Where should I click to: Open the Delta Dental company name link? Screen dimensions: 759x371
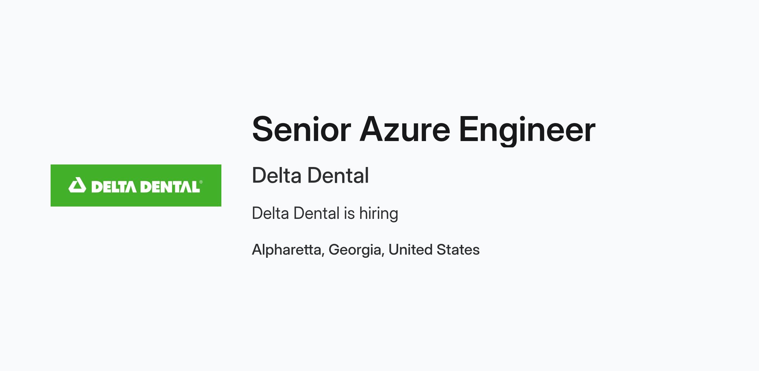click(311, 175)
